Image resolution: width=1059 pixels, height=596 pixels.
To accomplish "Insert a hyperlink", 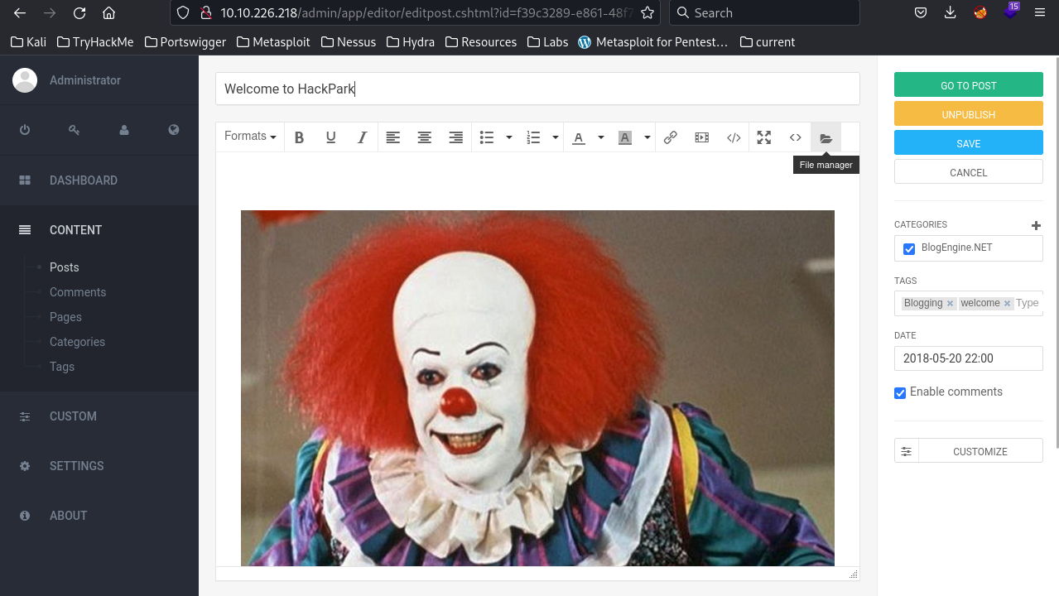I will coord(671,137).
